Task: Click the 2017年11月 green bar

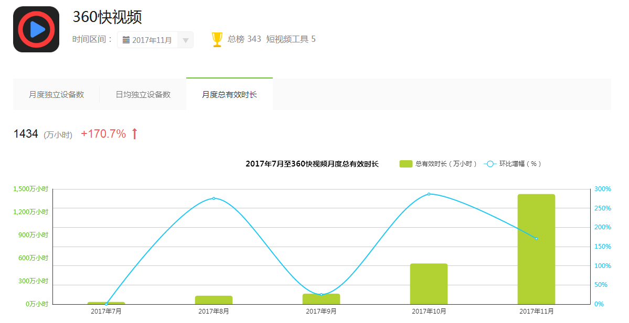Action: point(536,249)
